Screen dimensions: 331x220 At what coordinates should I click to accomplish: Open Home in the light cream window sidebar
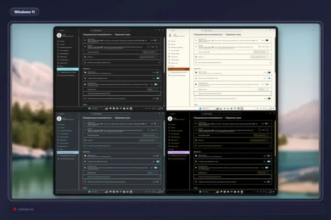tap(172, 41)
